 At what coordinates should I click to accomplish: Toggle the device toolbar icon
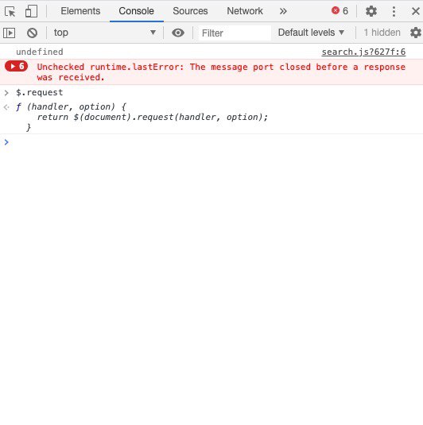[x=31, y=11]
